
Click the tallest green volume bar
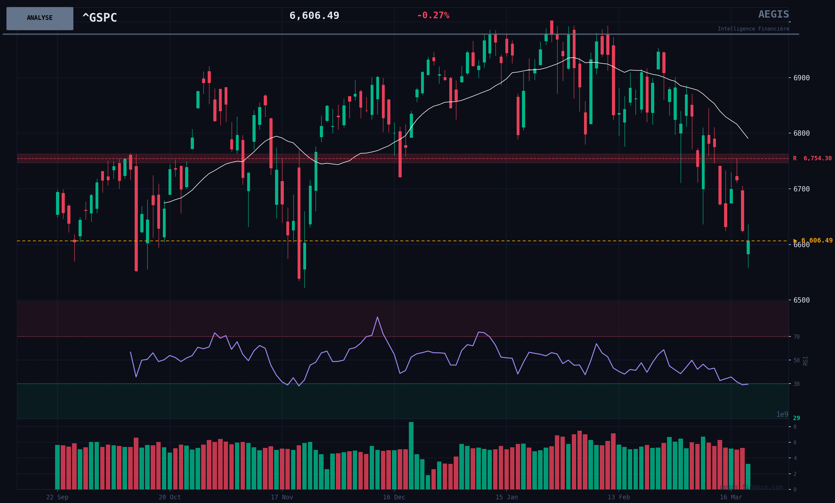click(x=411, y=455)
